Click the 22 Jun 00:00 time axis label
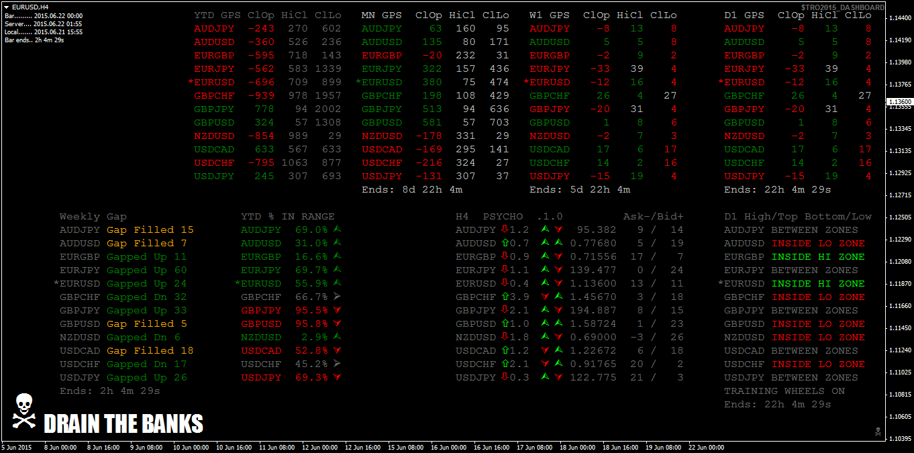Image resolution: width=914 pixels, height=453 pixels. pos(706,447)
